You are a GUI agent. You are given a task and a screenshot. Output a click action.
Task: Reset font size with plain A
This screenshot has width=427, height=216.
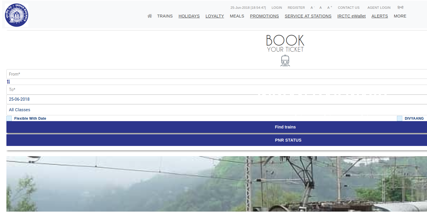pyautogui.click(x=321, y=8)
